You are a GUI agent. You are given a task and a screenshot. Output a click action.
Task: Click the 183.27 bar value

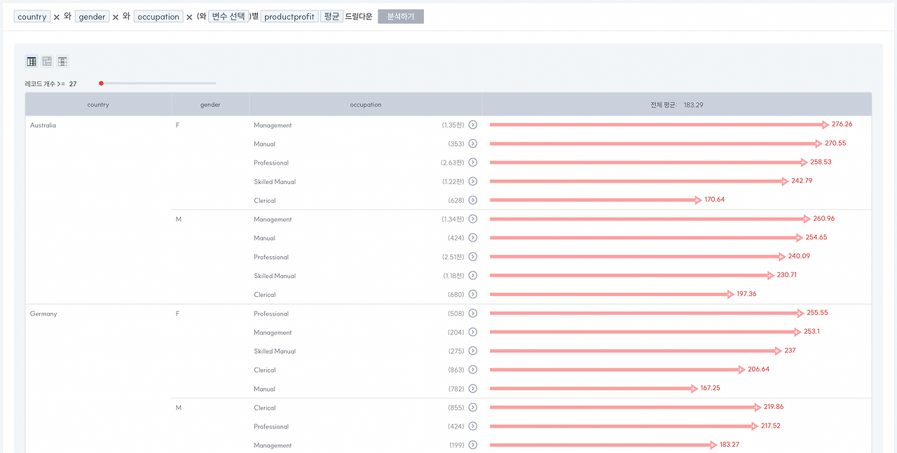(x=731, y=445)
